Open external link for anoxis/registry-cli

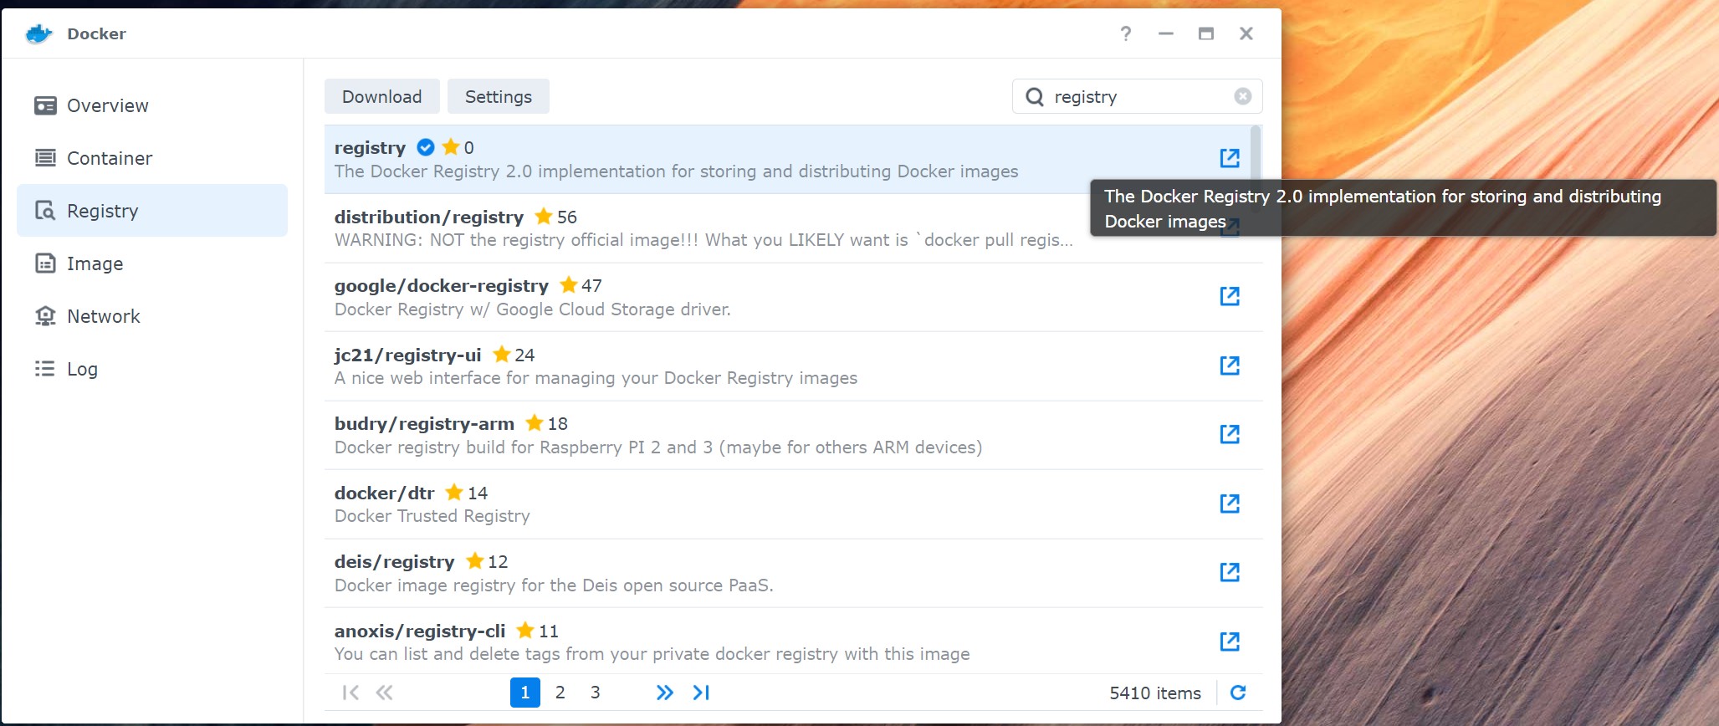pos(1230,642)
